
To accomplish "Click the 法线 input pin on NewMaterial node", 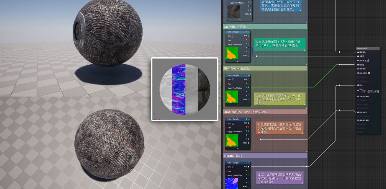I will 358,85.
